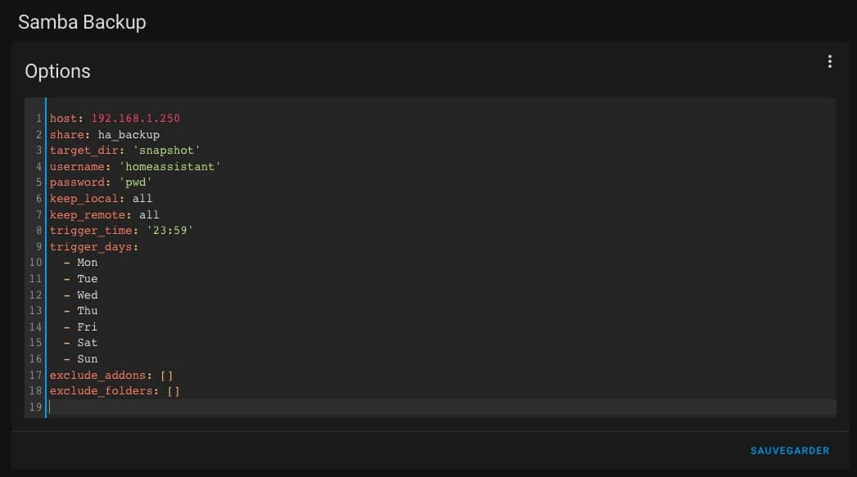Click the SAUVEGARDER button

(790, 451)
